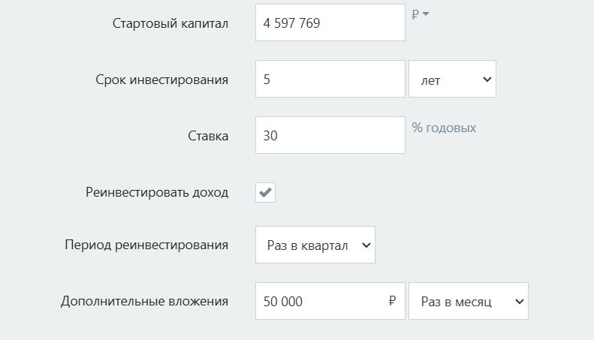Select the Дополнительные вложения field with 50 000
The width and height of the screenshot is (594, 340).
319,301
